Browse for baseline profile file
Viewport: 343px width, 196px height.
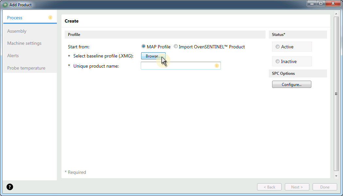153,56
